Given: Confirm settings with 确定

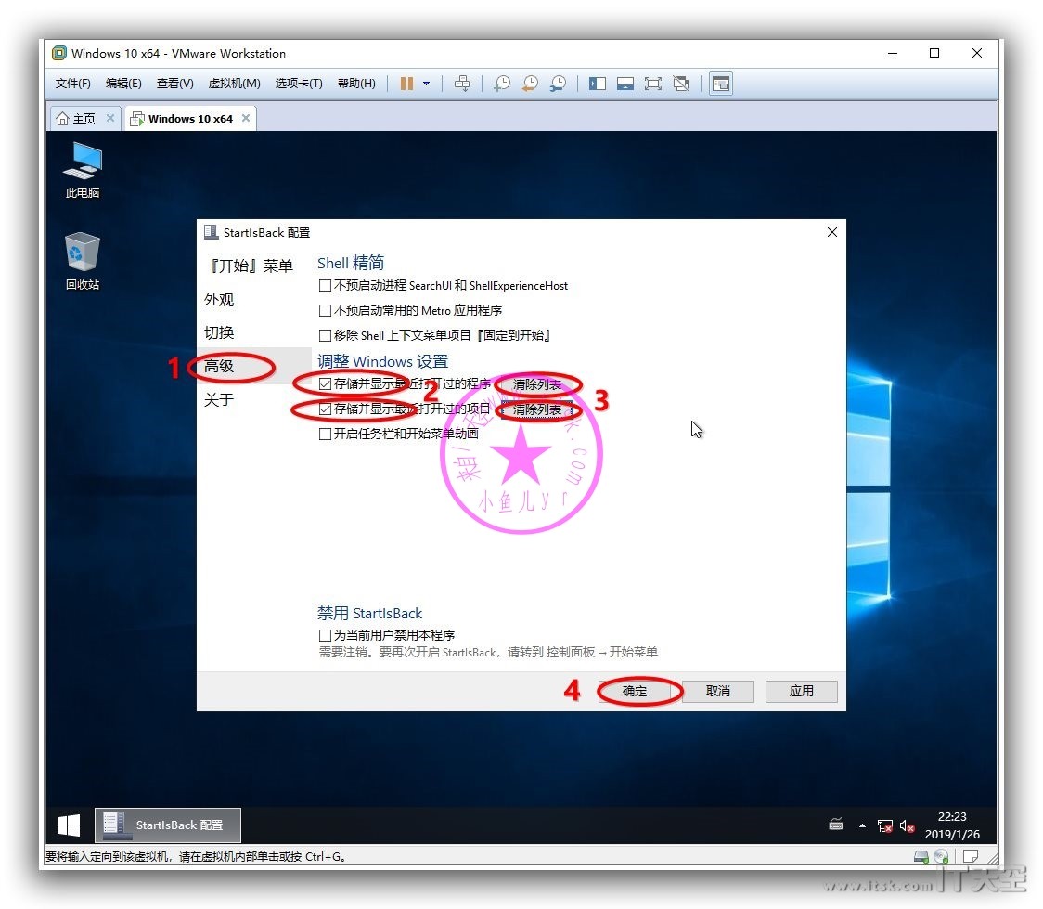Looking at the screenshot, I should pos(635,691).
